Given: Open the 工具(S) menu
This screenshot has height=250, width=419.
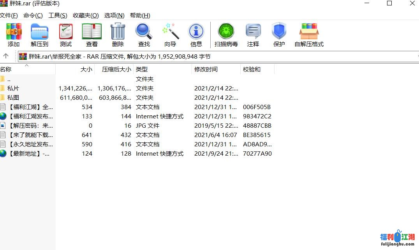Looking at the screenshot, I should point(58,16).
